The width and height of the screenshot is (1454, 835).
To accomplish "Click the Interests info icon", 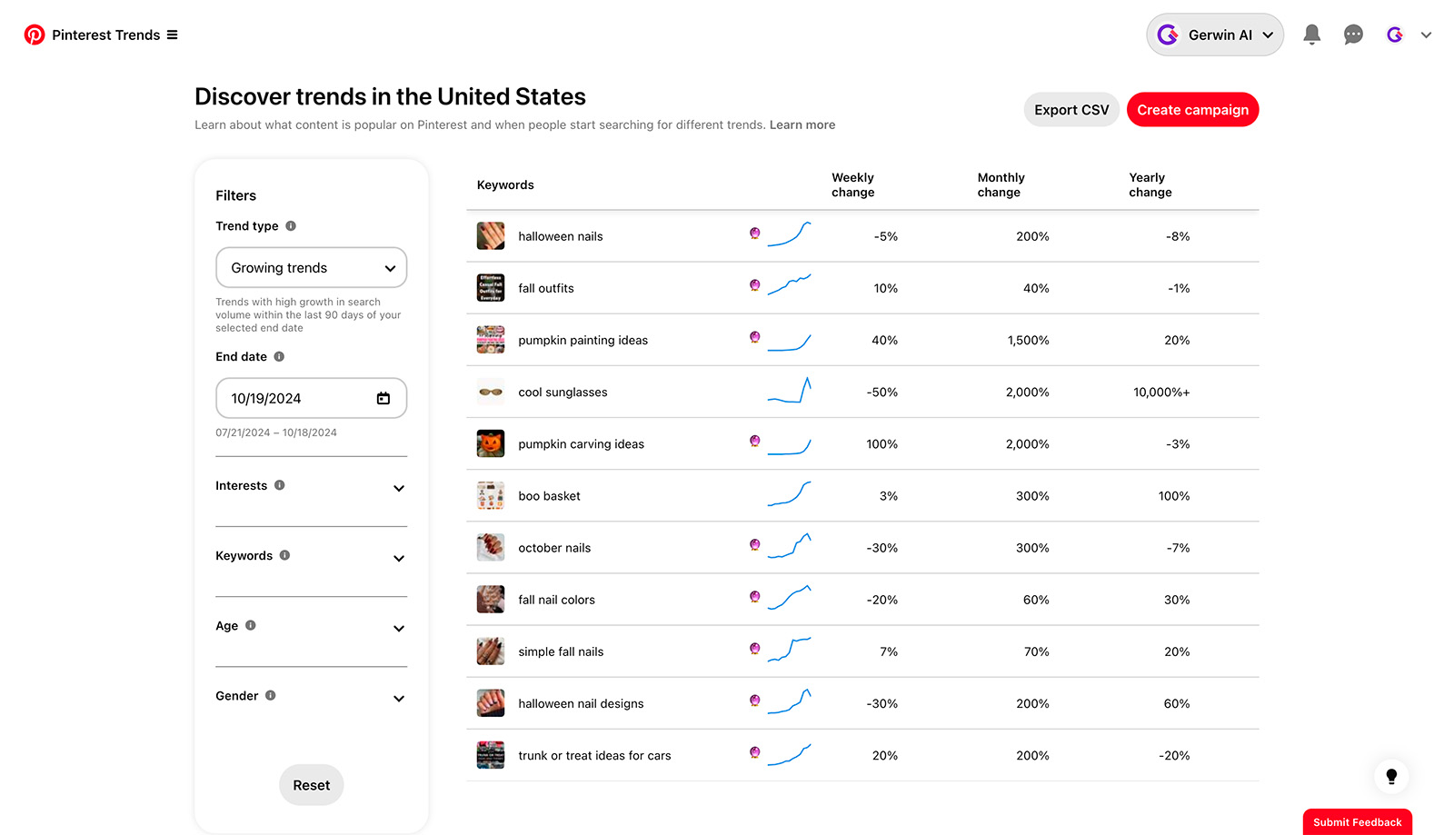I will (280, 485).
